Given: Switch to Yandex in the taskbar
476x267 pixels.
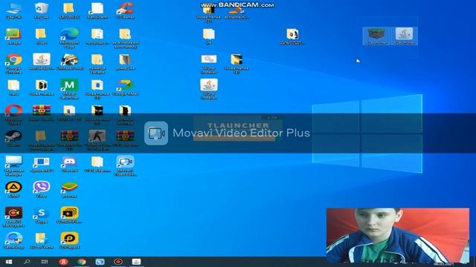Looking at the screenshot, I should click(x=63, y=262).
